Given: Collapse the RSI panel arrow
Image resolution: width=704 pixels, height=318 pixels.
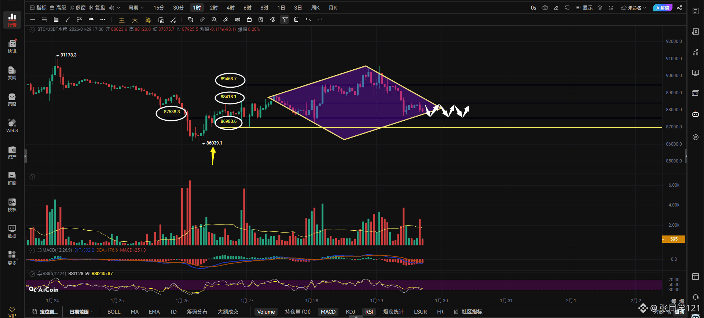Looking at the screenshot, I should pyautogui.click(x=32, y=274).
